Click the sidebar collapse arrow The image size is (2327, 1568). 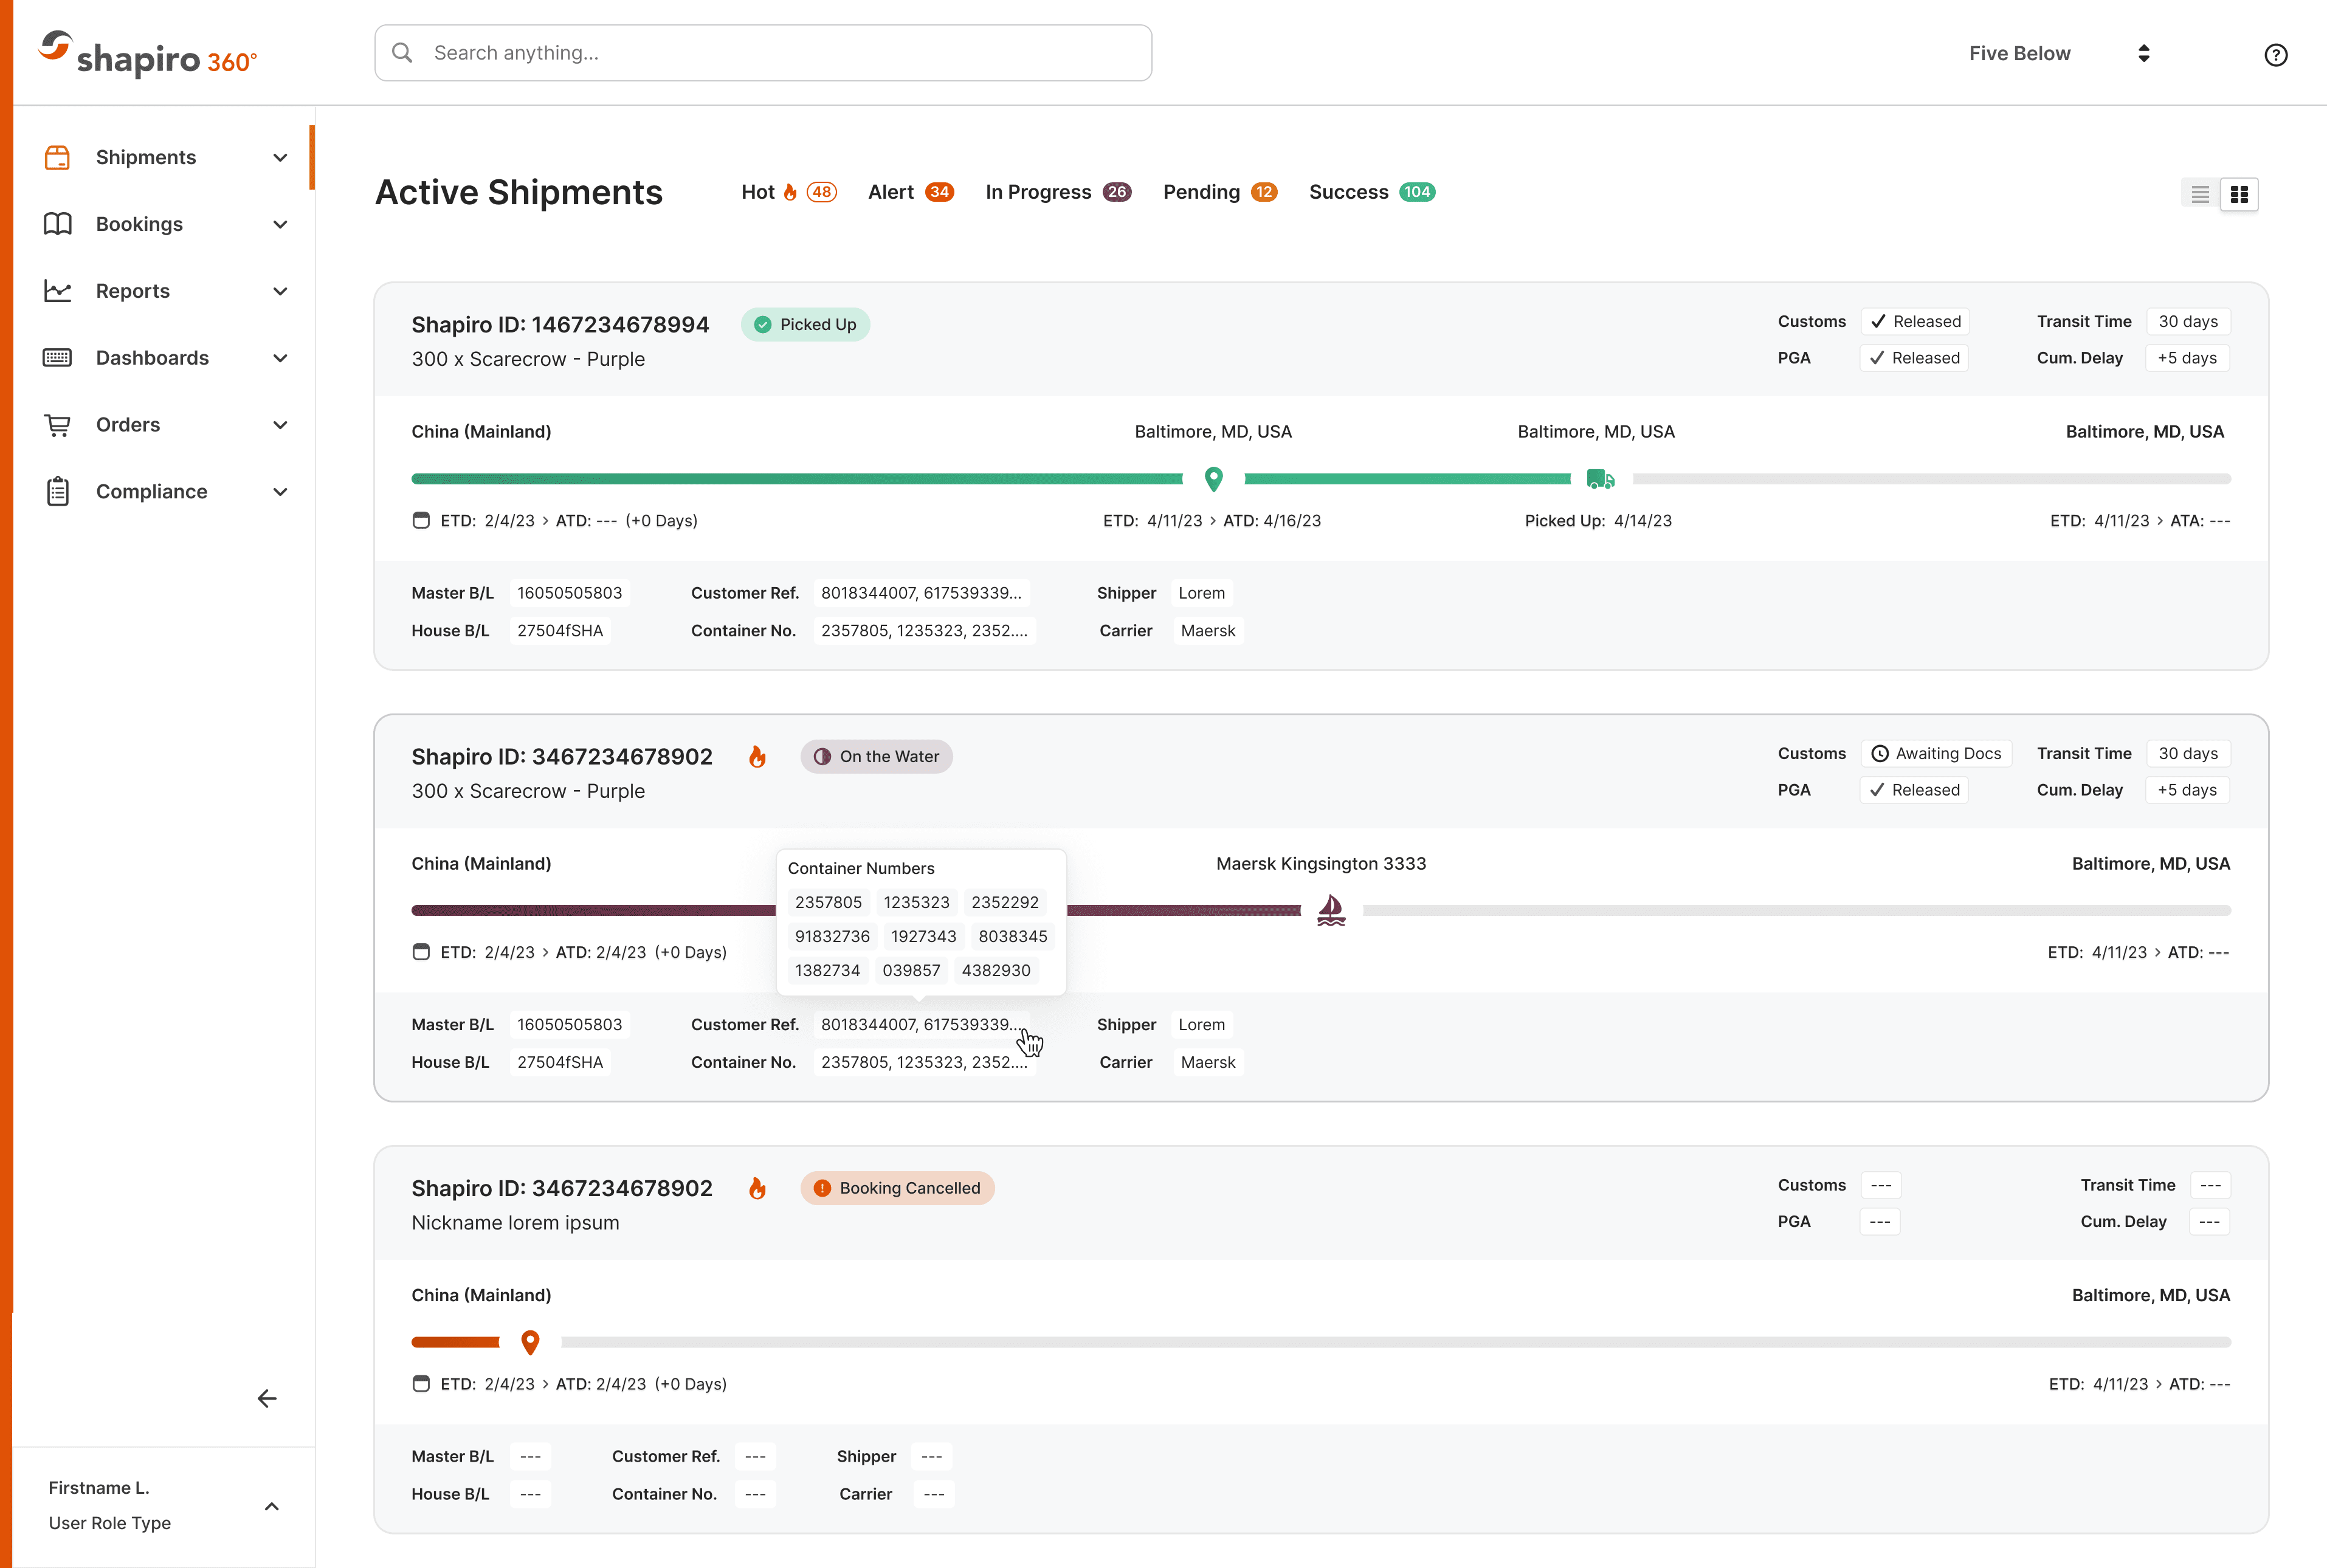pyautogui.click(x=267, y=1398)
